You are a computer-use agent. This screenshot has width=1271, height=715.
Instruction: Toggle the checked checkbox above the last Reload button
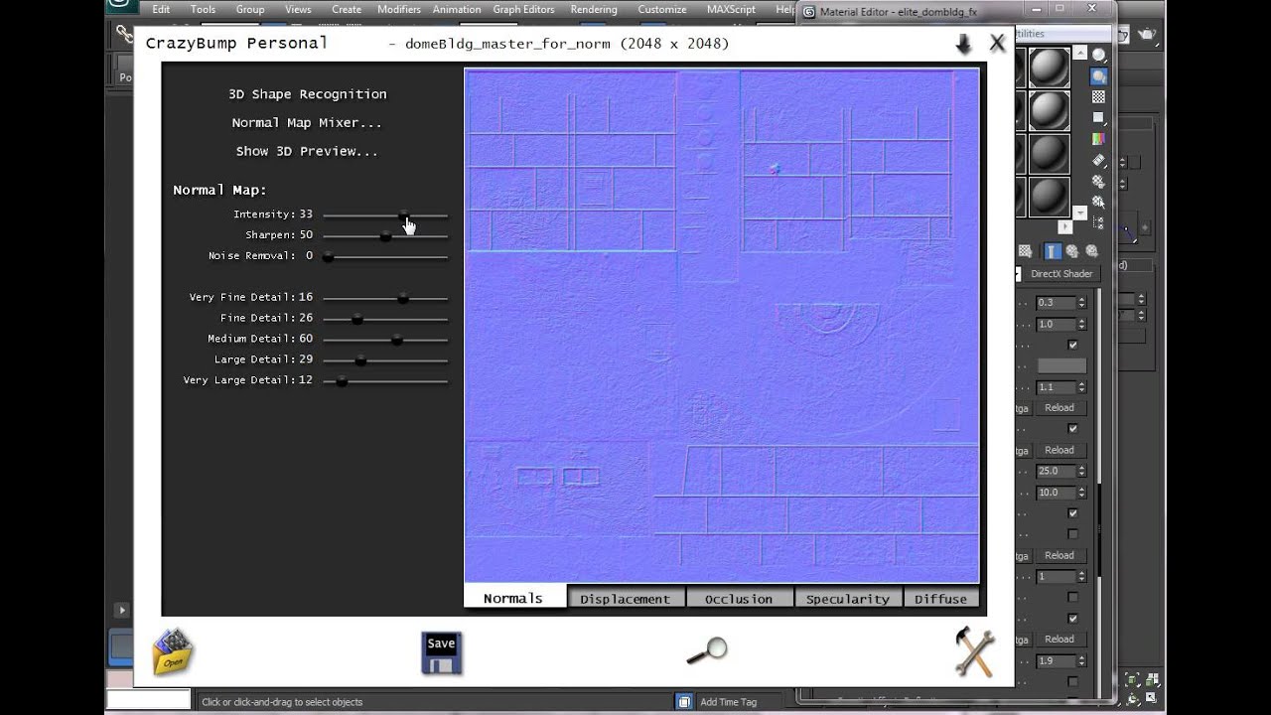tap(1072, 618)
